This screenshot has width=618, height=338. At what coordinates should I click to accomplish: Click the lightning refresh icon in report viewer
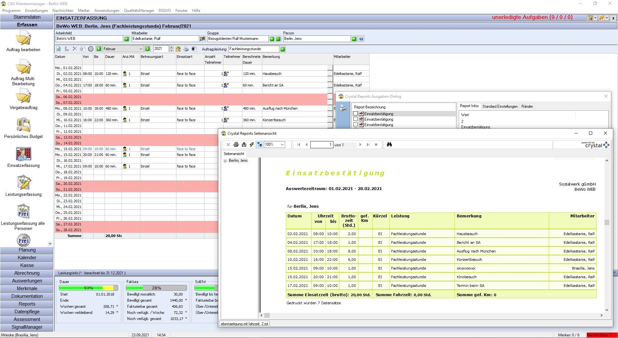pyautogui.click(x=252, y=145)
